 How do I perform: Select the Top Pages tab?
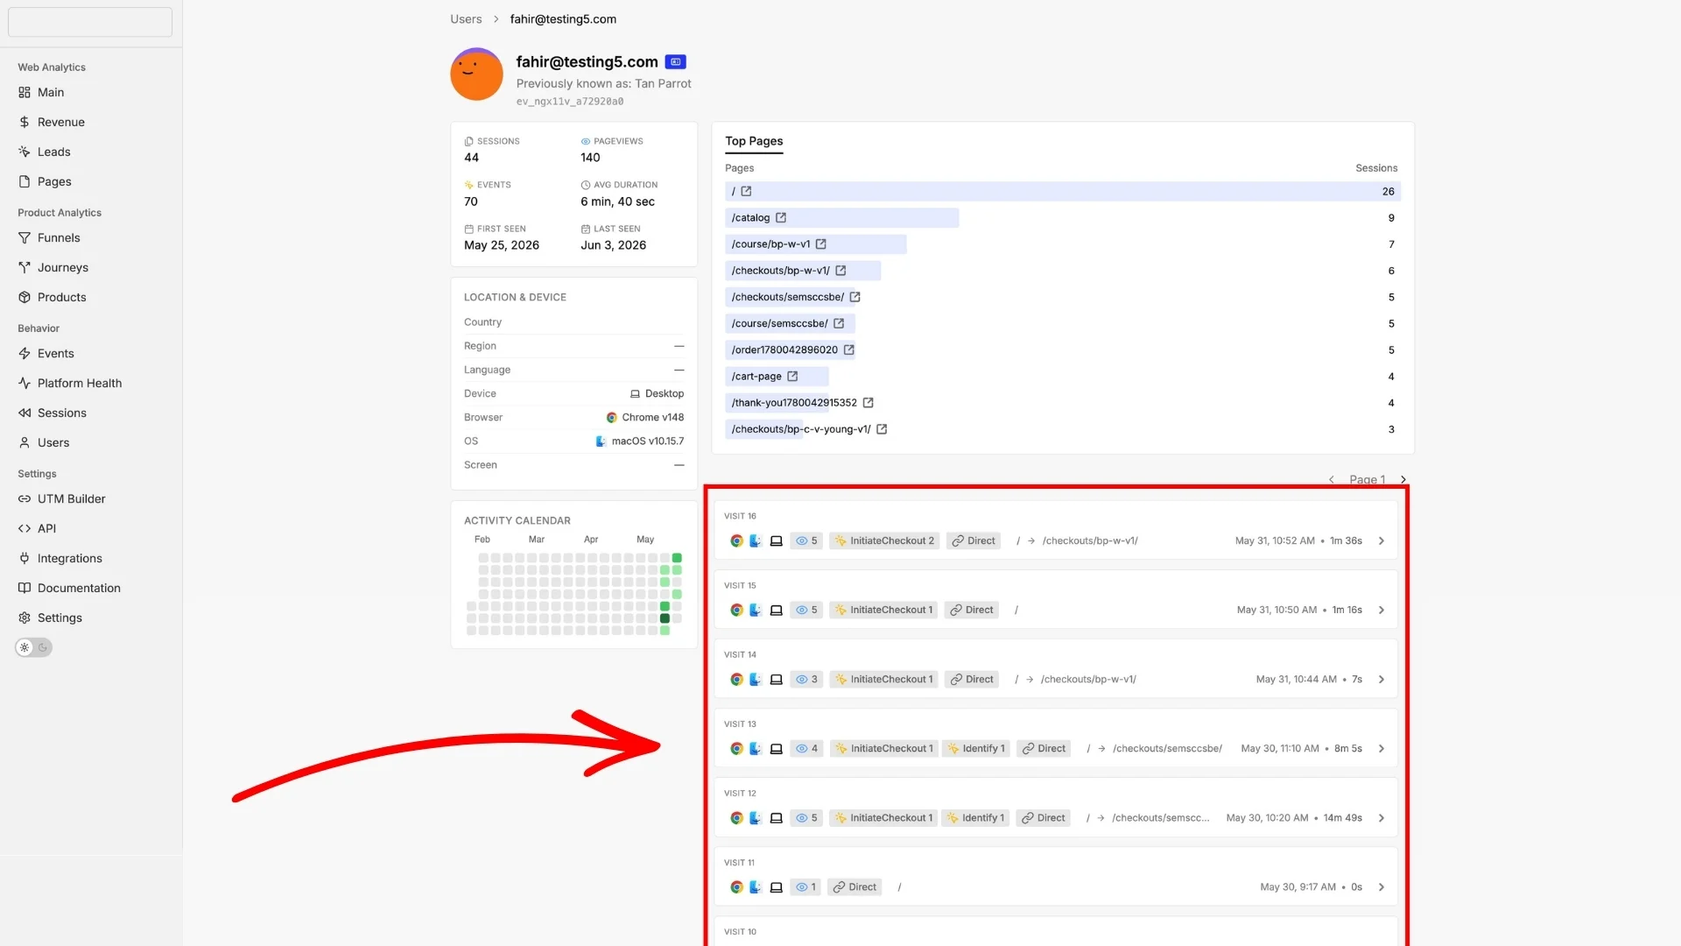pyautogui.click(x=754, y=141)
